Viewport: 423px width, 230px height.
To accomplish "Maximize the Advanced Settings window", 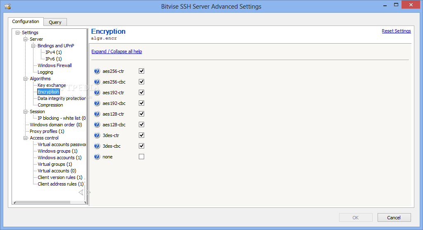I will (396, 5).
